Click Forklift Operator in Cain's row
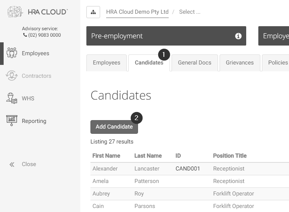This screenshot has width=289, height=212. [x=234, y=206]
